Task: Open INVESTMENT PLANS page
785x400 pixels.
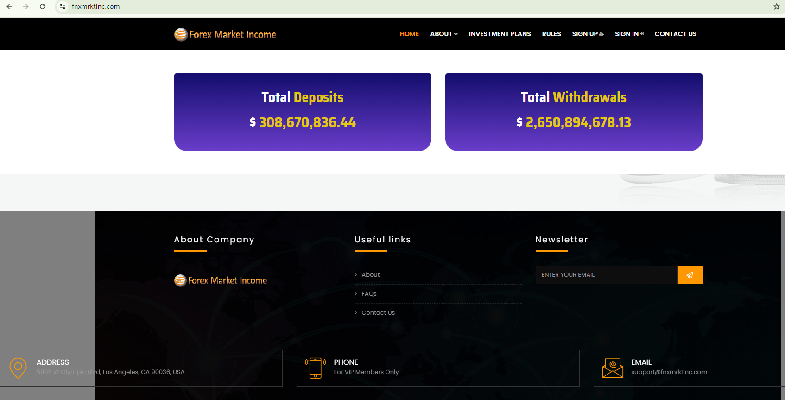Action: pyautogui.click(x=500, y=34)
